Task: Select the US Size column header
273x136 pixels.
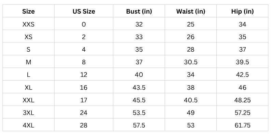Action: 84,12
